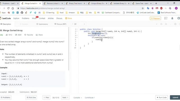Screen dimensions: 180x101
Task: Open the Problems nav menu item
Action: click(26, 18)
